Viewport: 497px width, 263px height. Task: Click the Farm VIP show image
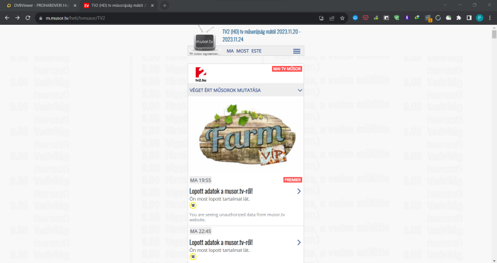click(246, 135)
